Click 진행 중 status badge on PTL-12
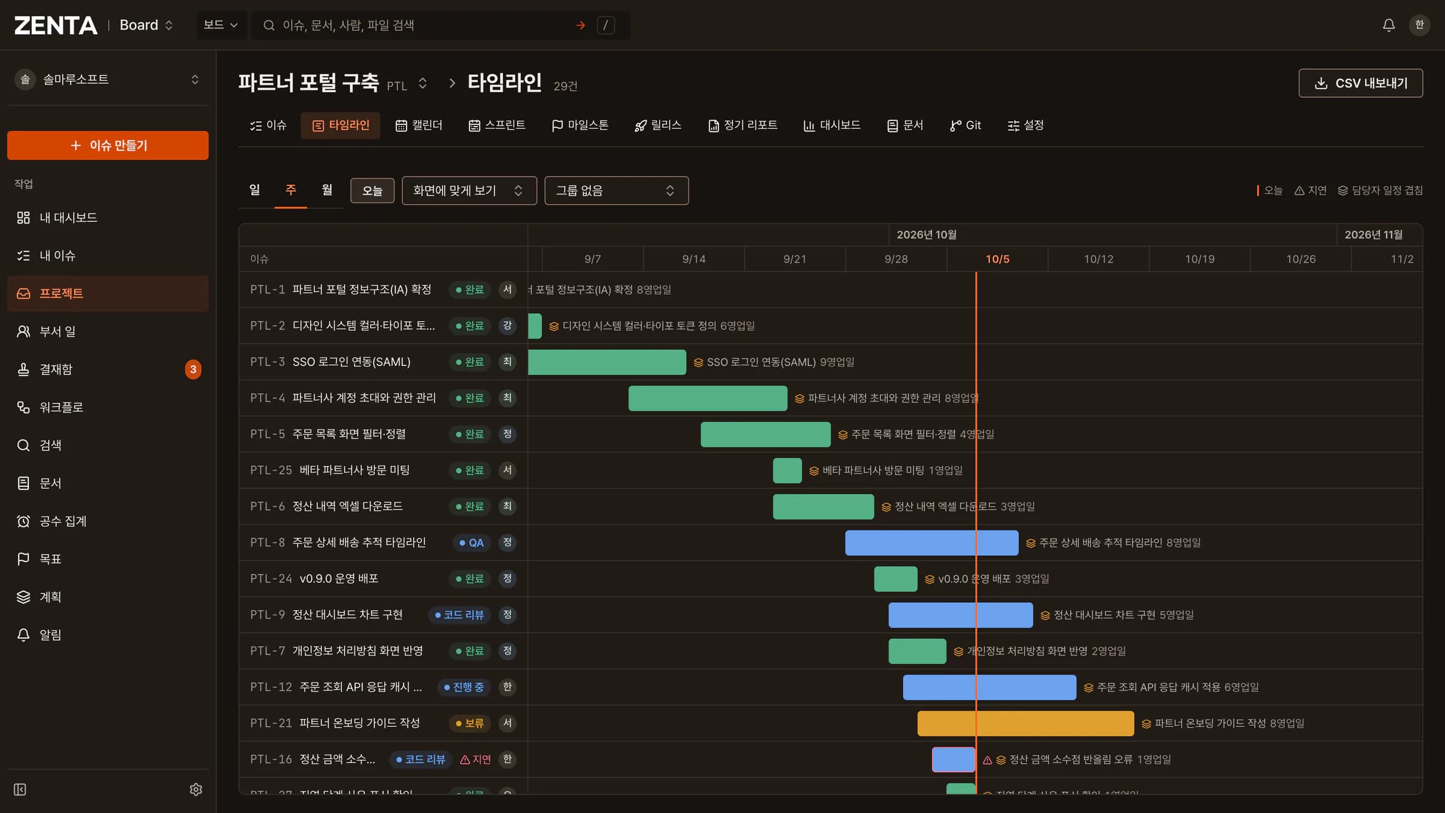This screenshot has height=813, width=1445. [464, 687]
